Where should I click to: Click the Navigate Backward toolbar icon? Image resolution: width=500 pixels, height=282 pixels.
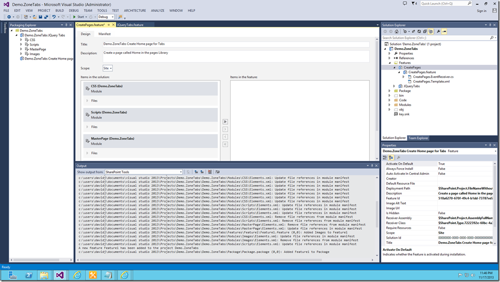(9, 17)
